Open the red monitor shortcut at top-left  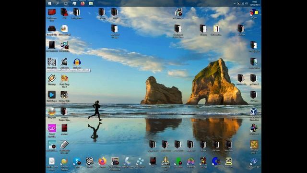click(52, 12)
